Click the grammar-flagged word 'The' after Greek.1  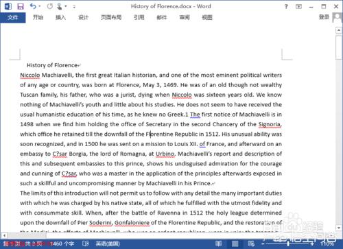pos(195,115)
